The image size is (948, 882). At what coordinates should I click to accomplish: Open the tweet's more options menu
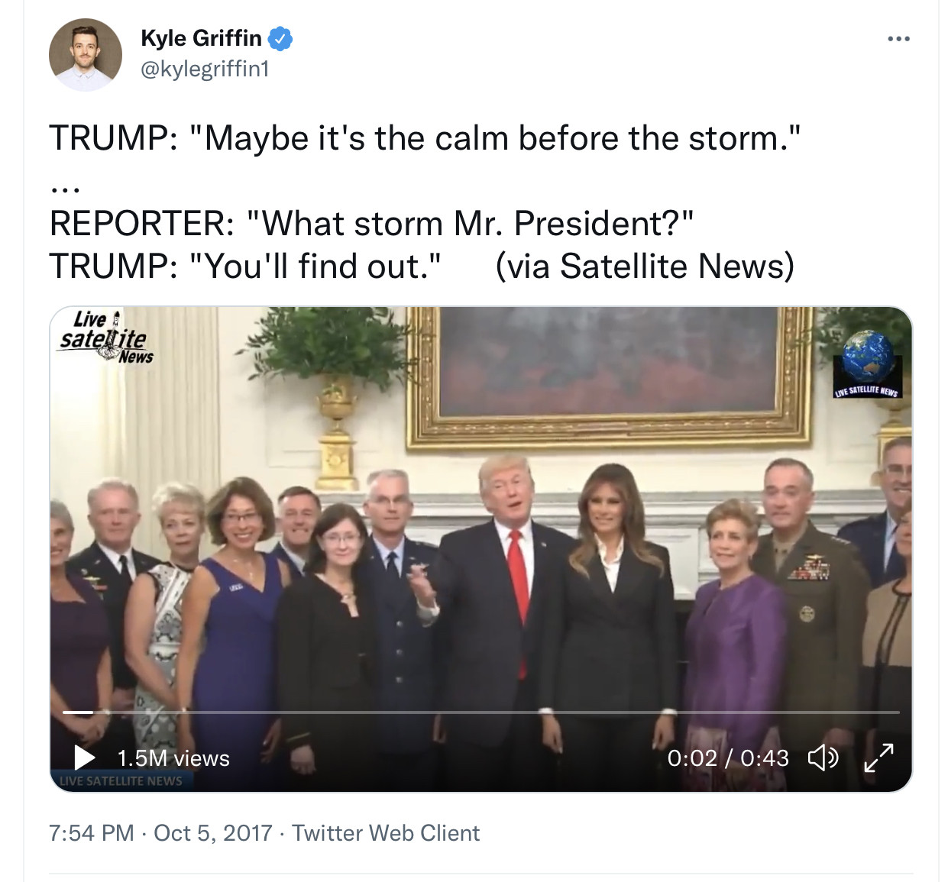pyautogui.click(x=898, y=39)
